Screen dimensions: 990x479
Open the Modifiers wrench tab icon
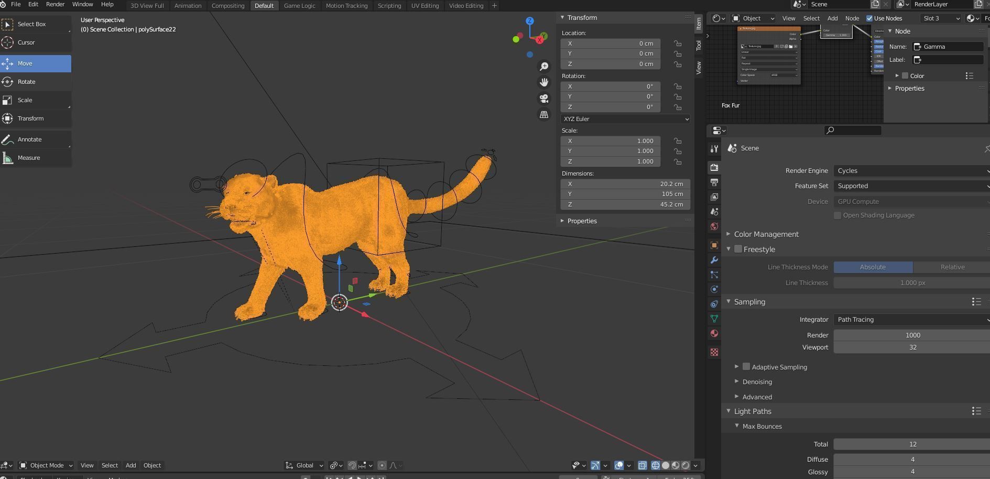click(x=714, y=260)
